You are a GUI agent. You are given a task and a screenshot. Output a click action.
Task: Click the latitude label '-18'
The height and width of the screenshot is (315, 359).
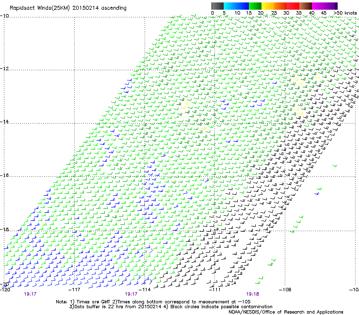[4, 229]
